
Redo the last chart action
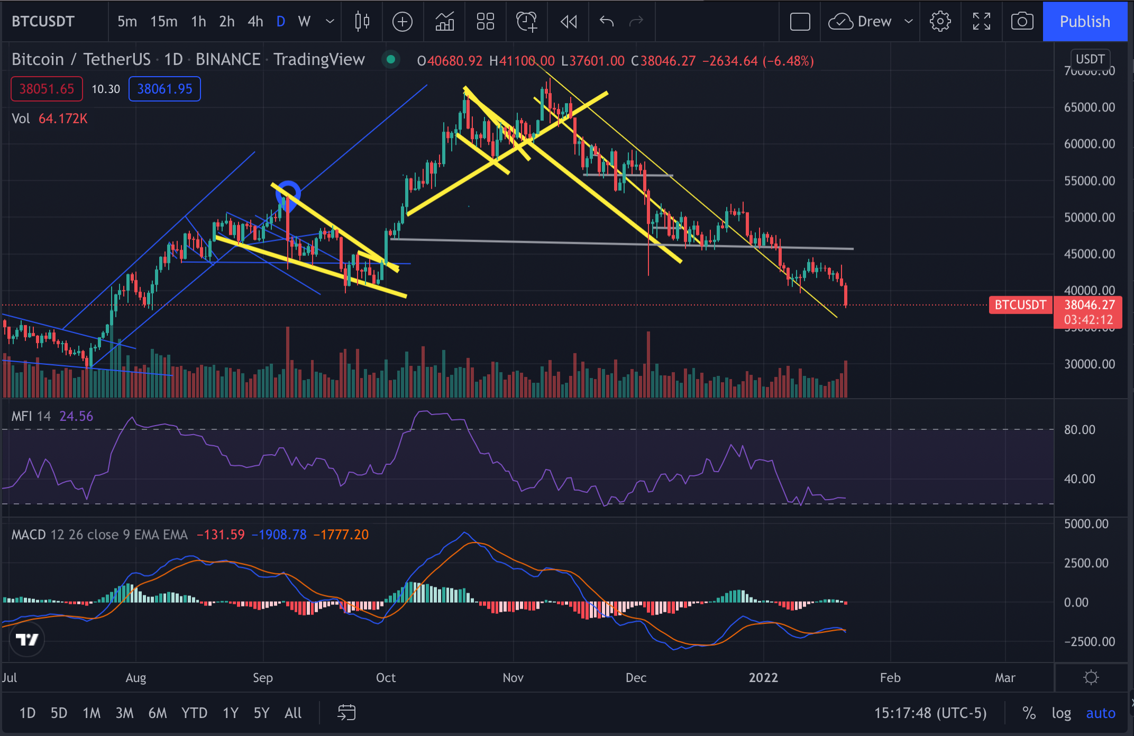pyautogui.click(x=636, y=22)
